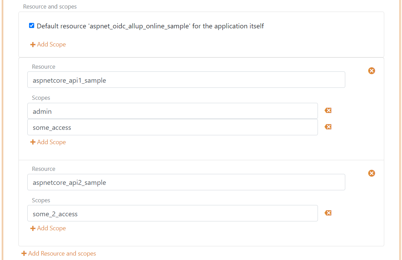Delete the some_2_access scope
Viewport: 402px width, 260px height.
[328, 213]
